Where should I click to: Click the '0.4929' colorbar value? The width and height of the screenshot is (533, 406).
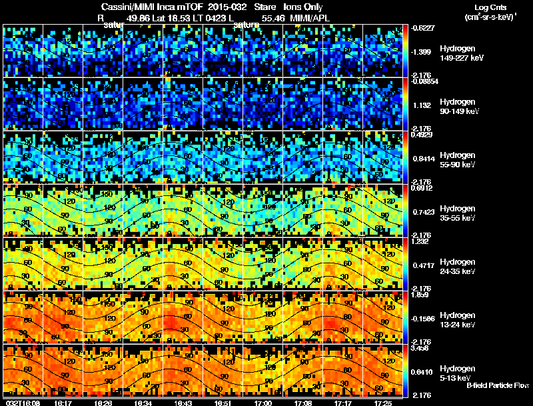click(422, 135)
